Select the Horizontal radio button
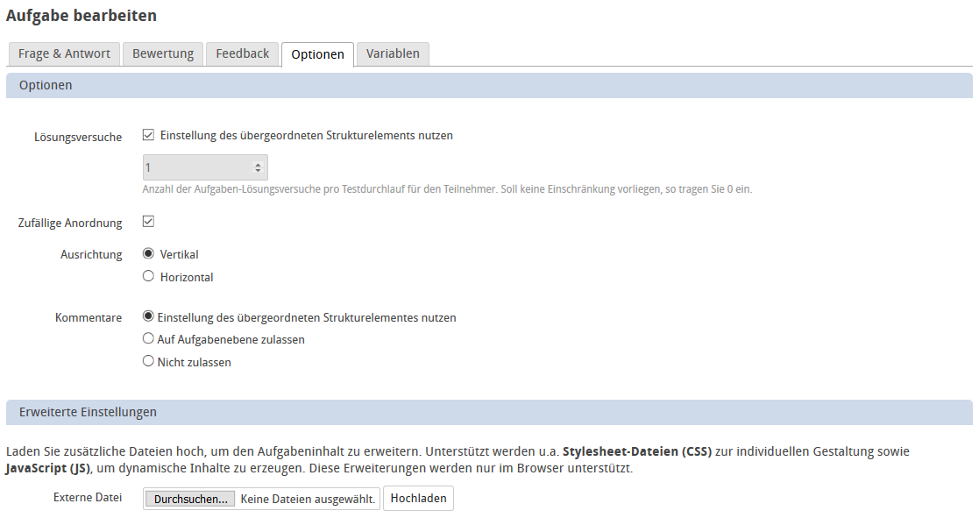Screen dimensions: 979x525 point(148,275)
